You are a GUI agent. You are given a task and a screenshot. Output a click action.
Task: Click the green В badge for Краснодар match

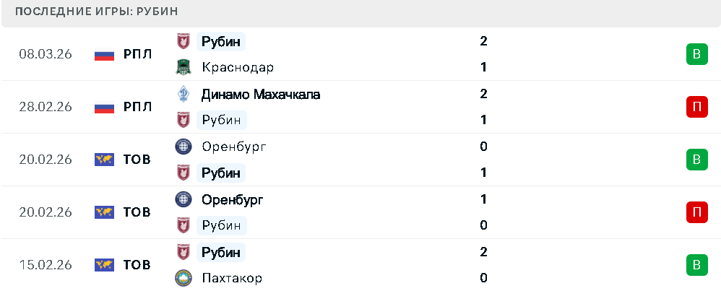(x=696, y=54)
